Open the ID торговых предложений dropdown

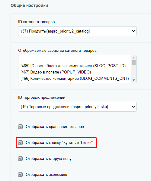[77, 107]
